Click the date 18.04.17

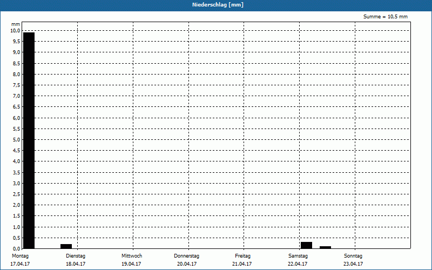[76, 264]
